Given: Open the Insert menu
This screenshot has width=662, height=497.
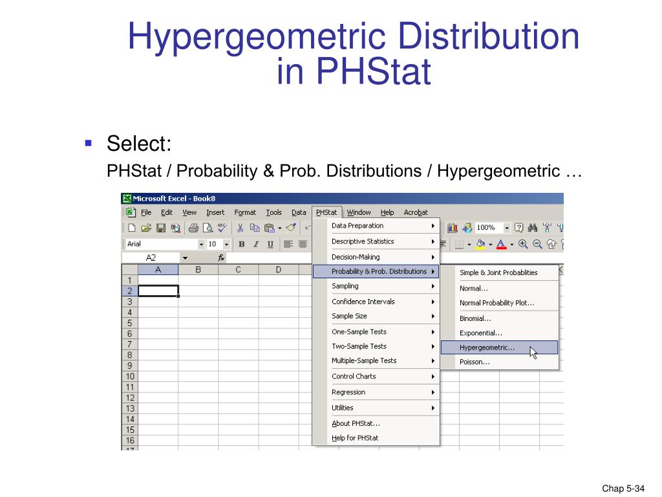Looking at the screenshot, I should (x=215, y=212).
